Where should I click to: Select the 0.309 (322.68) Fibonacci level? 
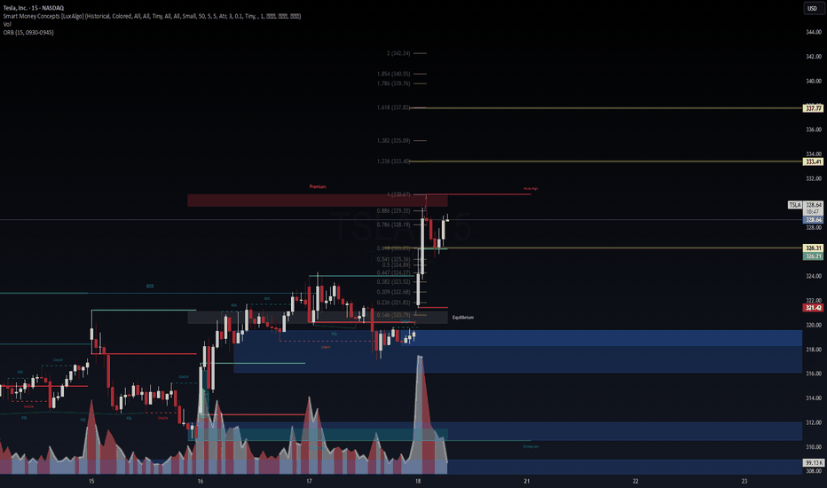(393, 292)
